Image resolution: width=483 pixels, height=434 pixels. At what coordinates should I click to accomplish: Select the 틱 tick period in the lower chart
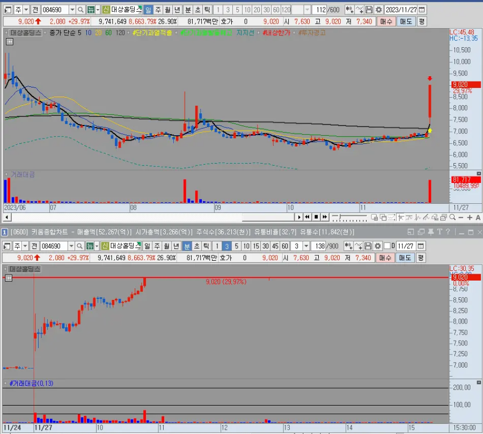[206, 246]
